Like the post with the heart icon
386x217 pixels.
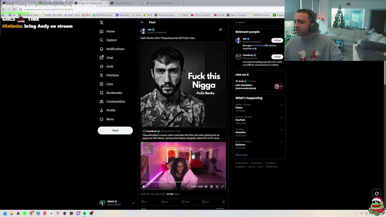click(183, 202)
